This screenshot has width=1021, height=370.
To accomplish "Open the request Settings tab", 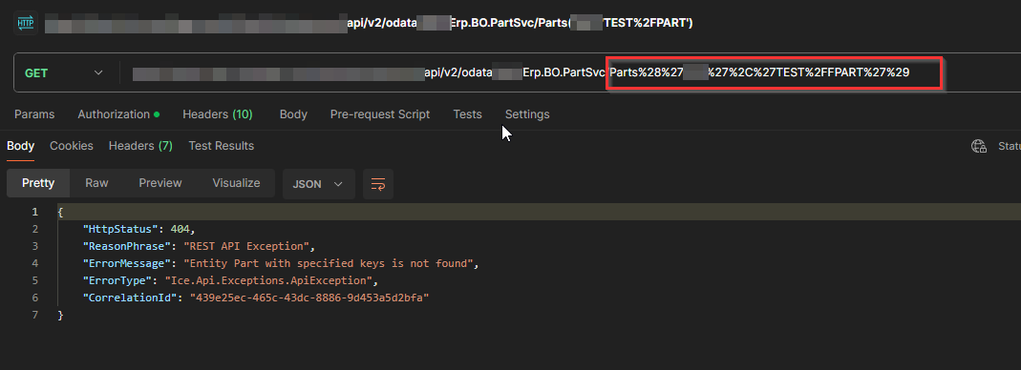I will point(527,114).
